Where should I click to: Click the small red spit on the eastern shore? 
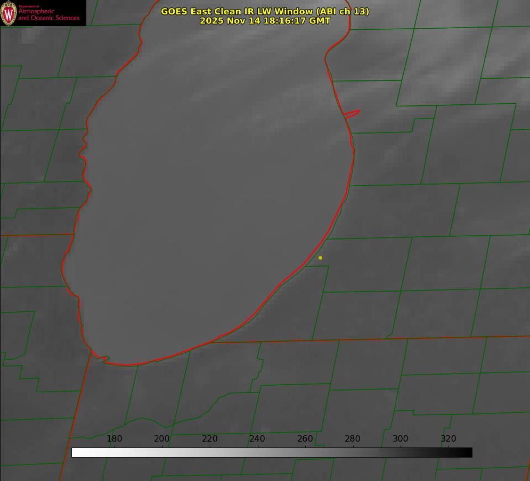[x=353, y=113]
